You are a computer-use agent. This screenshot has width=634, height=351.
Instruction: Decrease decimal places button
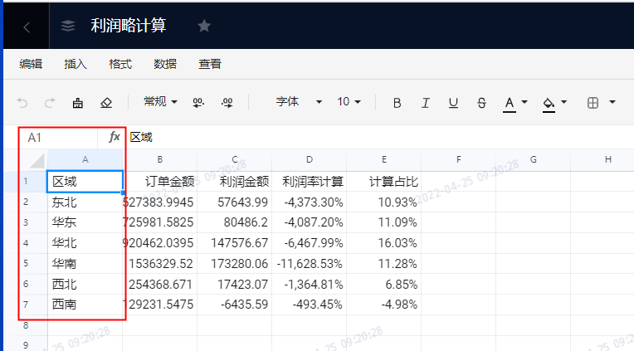(x=198, y=103)
